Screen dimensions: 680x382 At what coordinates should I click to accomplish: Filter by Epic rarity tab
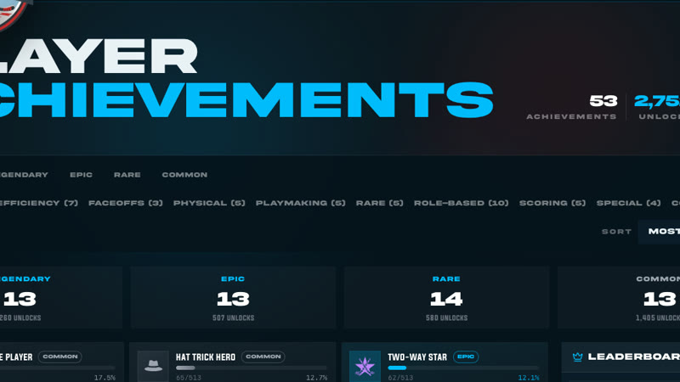(81, 175)
